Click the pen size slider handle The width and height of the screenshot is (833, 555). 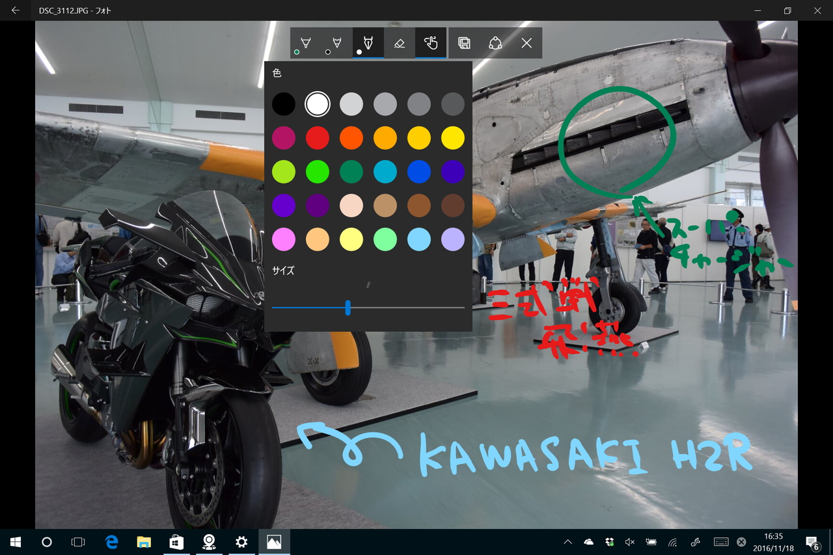click(x=348, y=308)
